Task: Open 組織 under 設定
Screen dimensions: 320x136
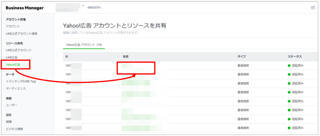Action: point(9,121)
